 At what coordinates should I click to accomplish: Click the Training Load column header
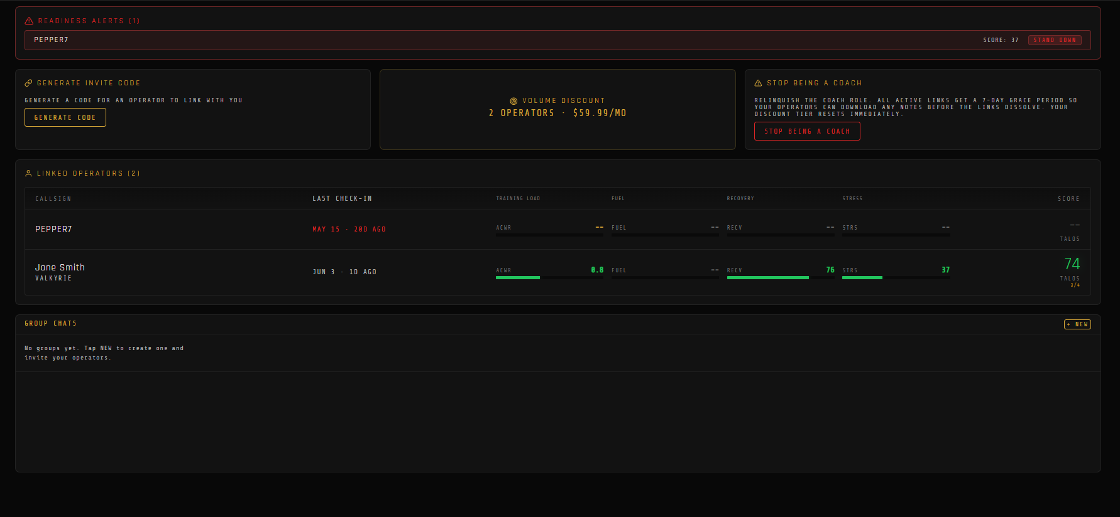pyautogui.click(x=518, y=198)
